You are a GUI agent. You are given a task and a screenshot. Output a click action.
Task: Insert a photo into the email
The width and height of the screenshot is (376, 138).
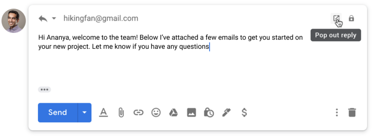[x=191, y=113]
